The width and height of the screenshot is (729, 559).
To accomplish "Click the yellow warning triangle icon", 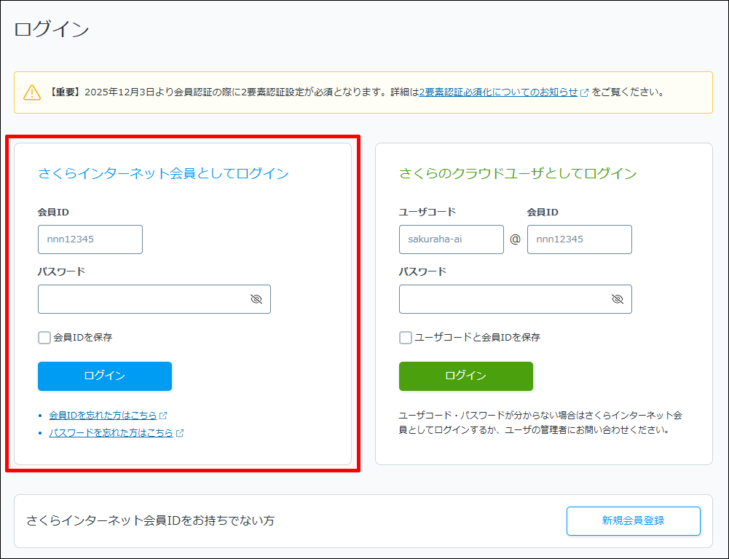I will click(32, 92).
